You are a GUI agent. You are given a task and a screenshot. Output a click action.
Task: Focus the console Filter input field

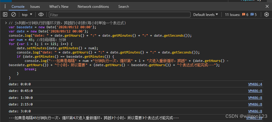pyautogui.click(x=120, y=15)
